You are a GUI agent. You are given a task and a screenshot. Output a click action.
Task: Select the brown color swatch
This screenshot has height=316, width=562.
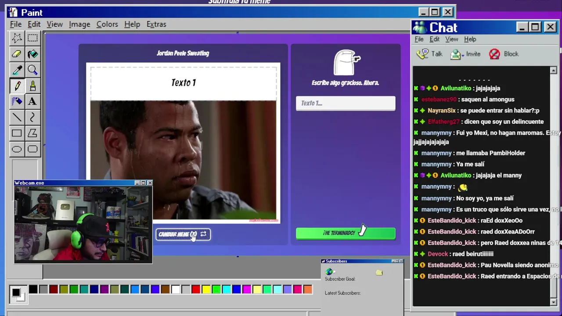tap(166, 289)
